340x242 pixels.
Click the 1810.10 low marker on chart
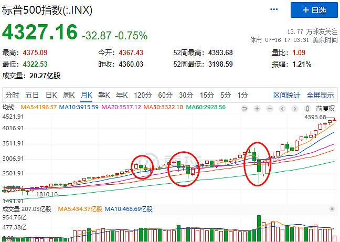point(47,194)
